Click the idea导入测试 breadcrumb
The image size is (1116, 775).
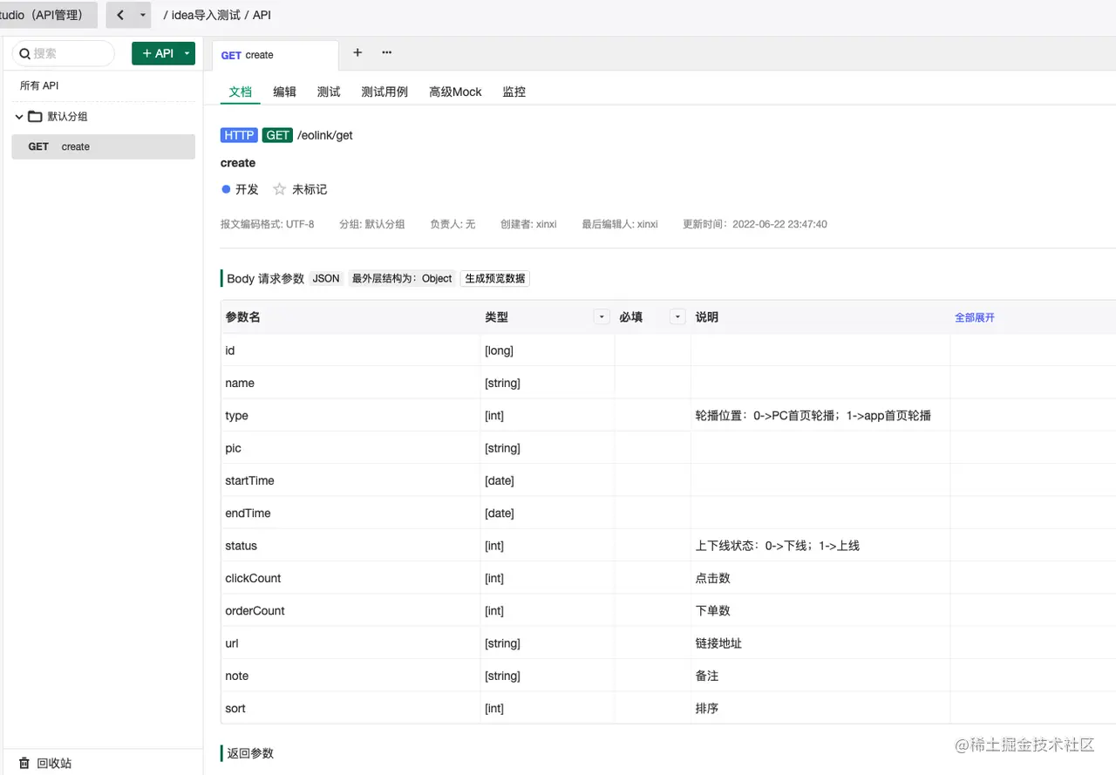click(206, 15)
